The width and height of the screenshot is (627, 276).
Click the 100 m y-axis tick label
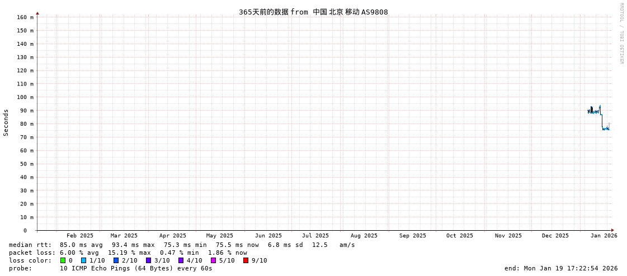(25, 97)
